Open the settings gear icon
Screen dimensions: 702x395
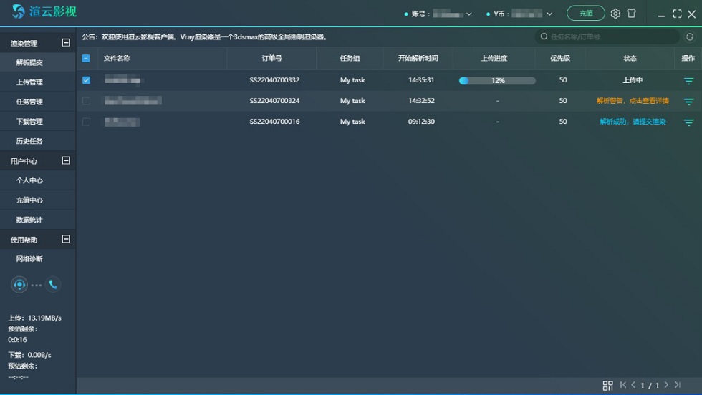click(x=615, y=14)
